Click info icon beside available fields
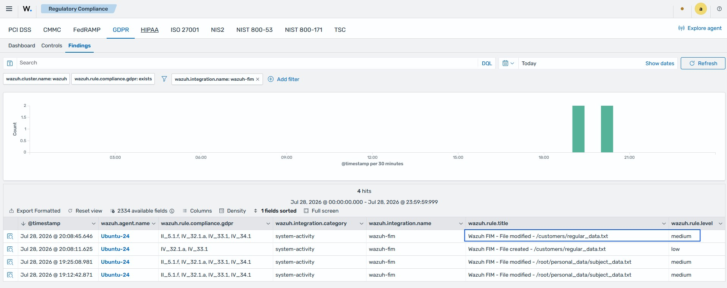Screen dimensions: 727x288 click(x=172, y=211)
